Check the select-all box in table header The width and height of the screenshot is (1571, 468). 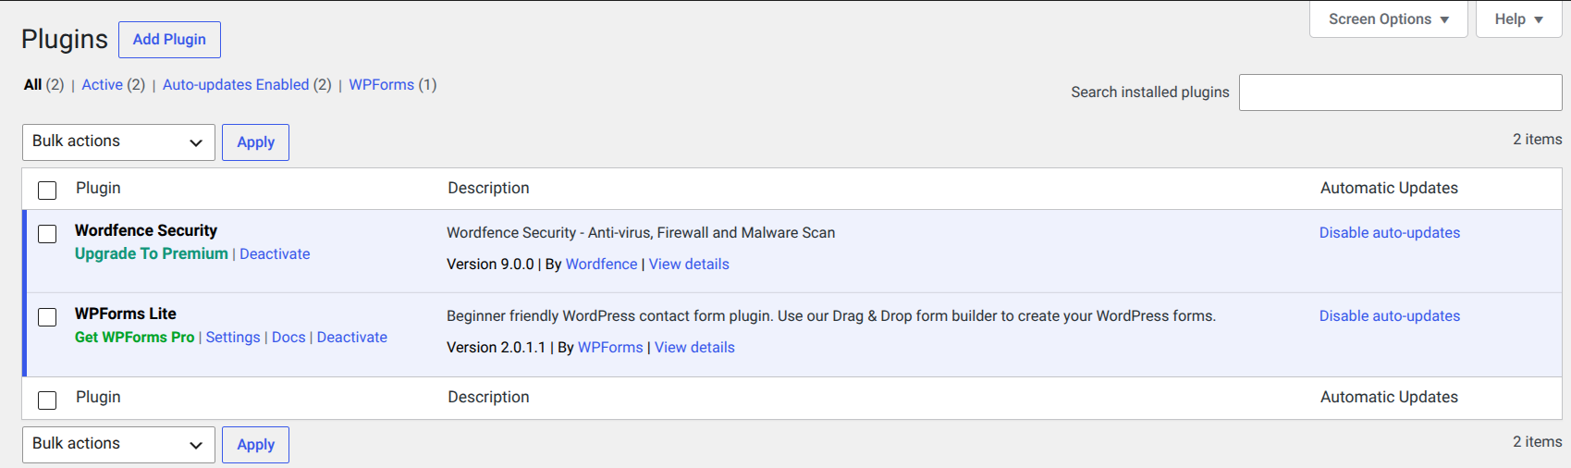(x=47, y=191)
